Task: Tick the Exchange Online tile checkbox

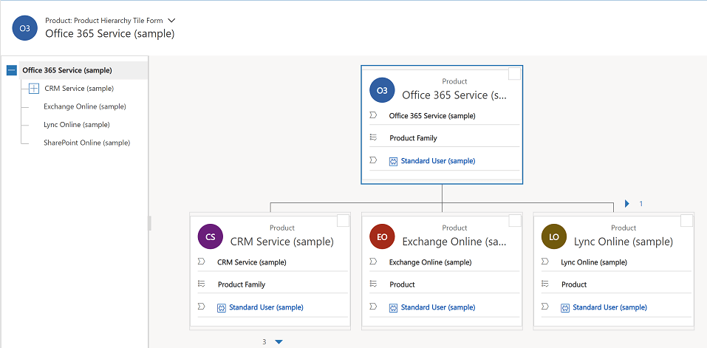Action: 514,220
